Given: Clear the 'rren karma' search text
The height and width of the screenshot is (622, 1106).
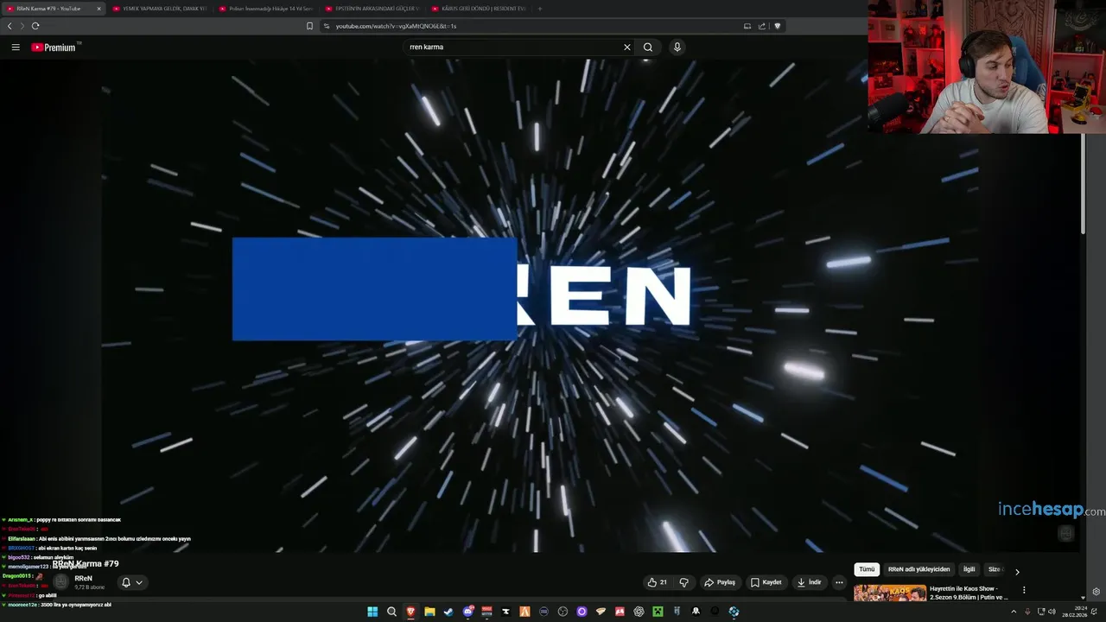Looking at the screenshot, I should [627, 48].
